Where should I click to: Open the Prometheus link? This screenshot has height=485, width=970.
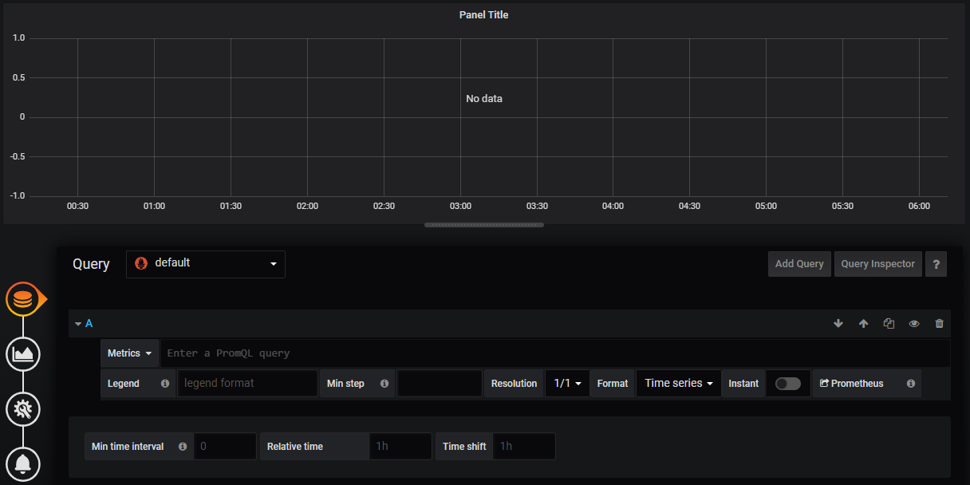point(852,384)
